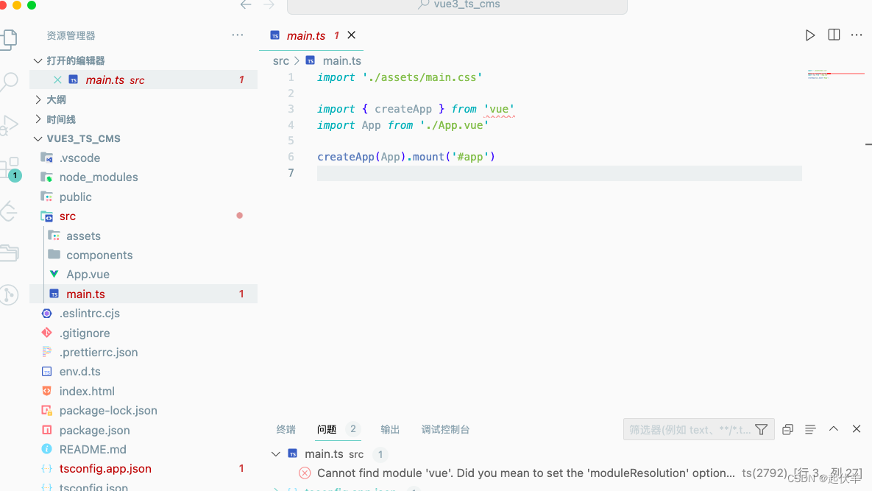Click the main.ts src entry in open editors

pyautogui.click(x=143, y=80)
